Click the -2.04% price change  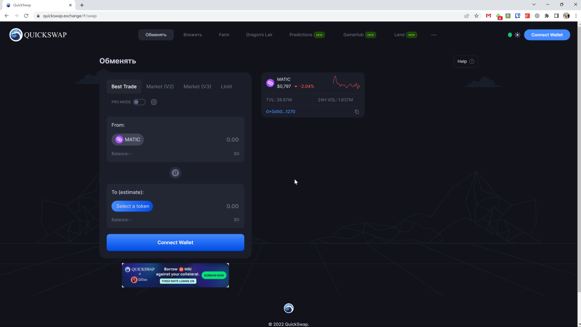click(x=306, y=86)
